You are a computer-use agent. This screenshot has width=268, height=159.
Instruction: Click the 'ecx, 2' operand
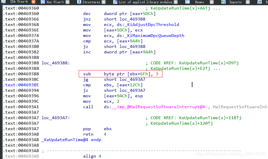112,101
